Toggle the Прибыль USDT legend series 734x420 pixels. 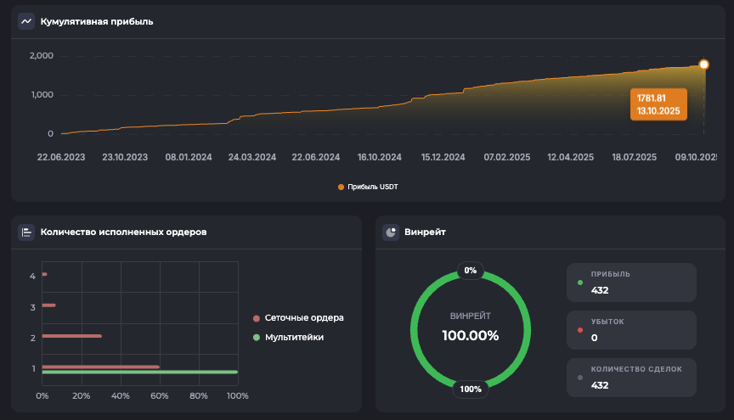tap(367, 187)
